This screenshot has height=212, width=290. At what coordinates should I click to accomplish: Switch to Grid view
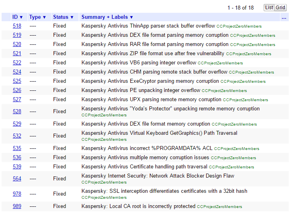(x=280, y=8)
